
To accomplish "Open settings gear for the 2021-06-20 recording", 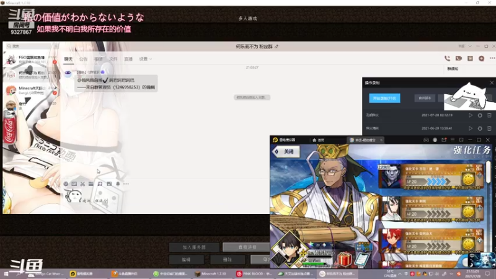I will point(480,128).
